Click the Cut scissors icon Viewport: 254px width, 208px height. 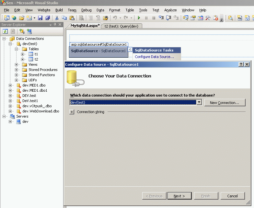[x=57, y=18]
